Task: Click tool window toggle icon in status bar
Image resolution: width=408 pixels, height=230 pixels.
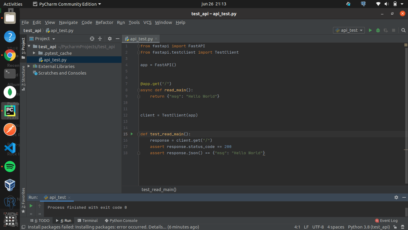Action: [x=23, y=227]
